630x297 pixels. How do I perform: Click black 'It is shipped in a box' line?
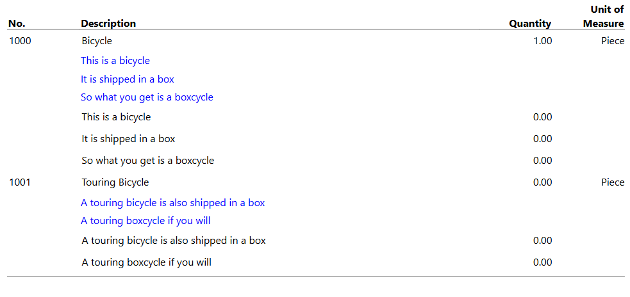[129, 139]
